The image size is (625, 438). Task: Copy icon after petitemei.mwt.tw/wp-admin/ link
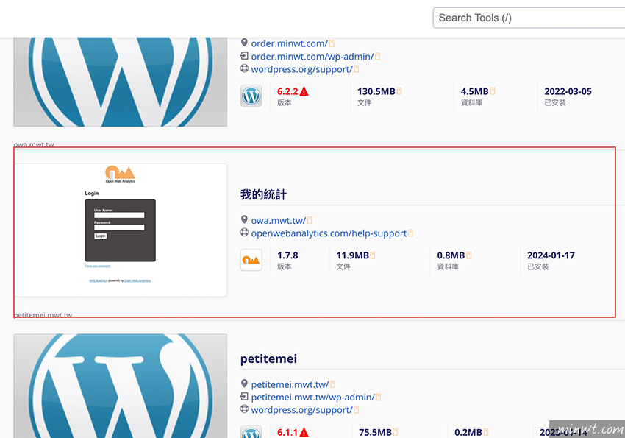[379, 398]
